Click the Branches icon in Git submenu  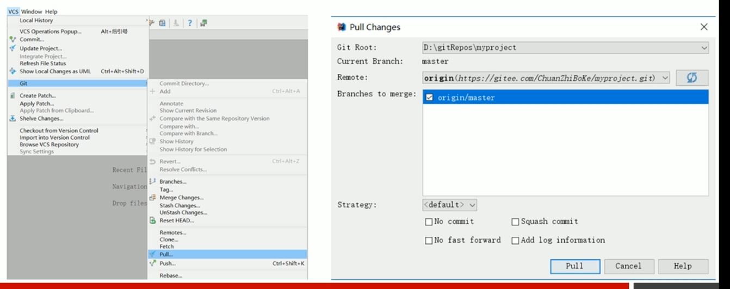(x=153, y=181)
